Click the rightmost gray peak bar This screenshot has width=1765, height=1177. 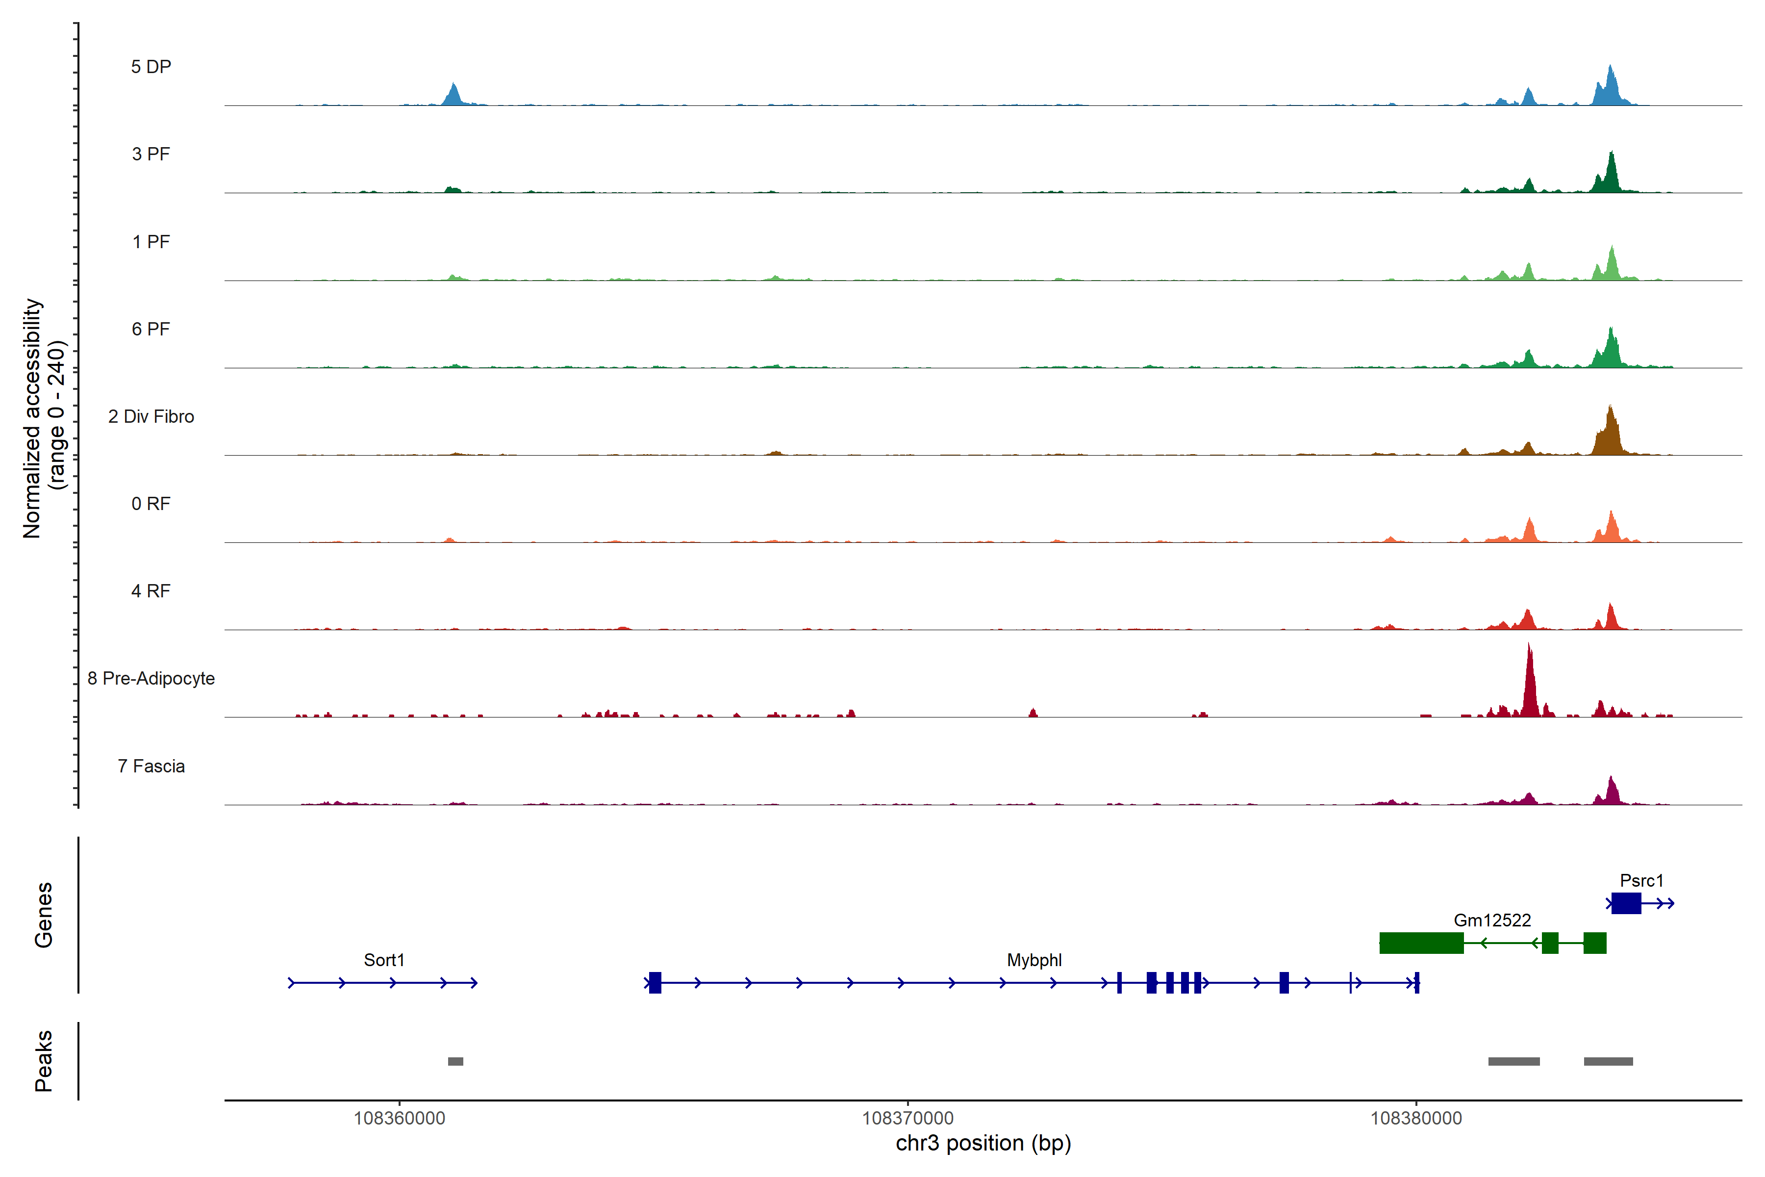tap(1608, 1061)
